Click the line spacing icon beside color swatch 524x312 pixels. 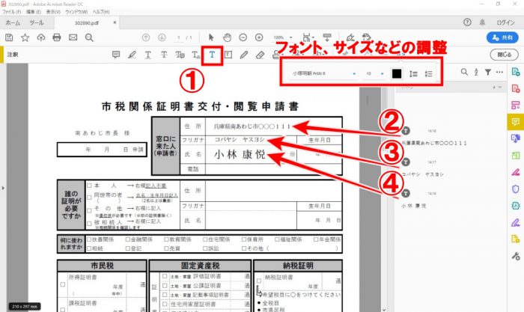coord(413,74)
